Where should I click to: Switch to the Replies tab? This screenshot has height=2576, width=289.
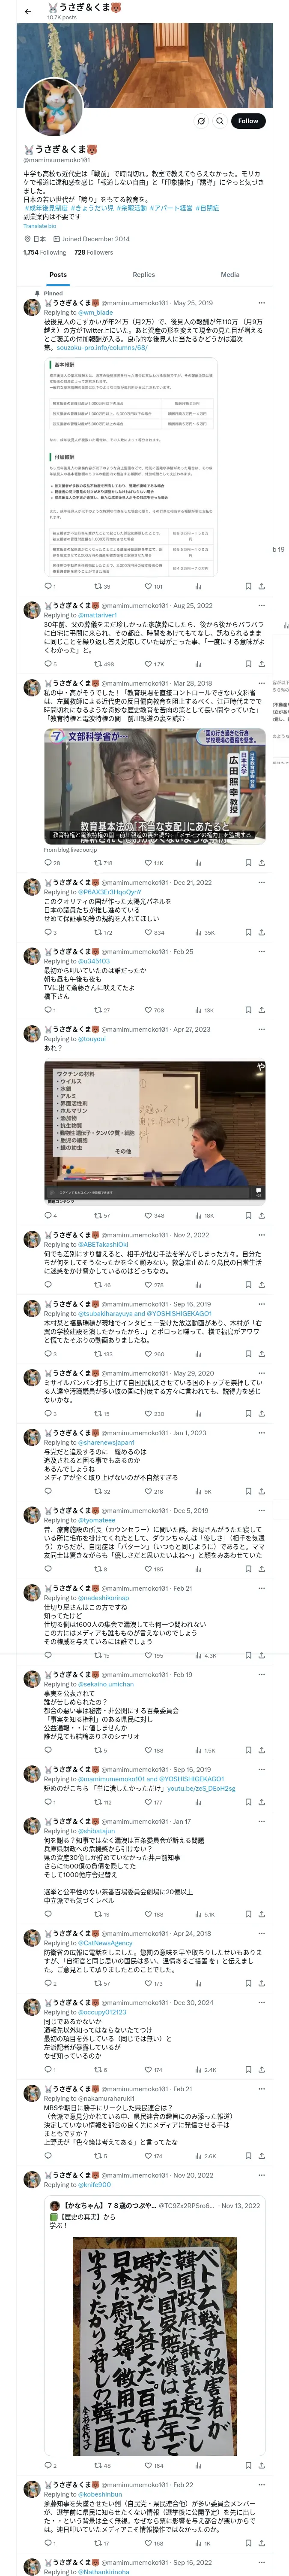coord(143,274)
